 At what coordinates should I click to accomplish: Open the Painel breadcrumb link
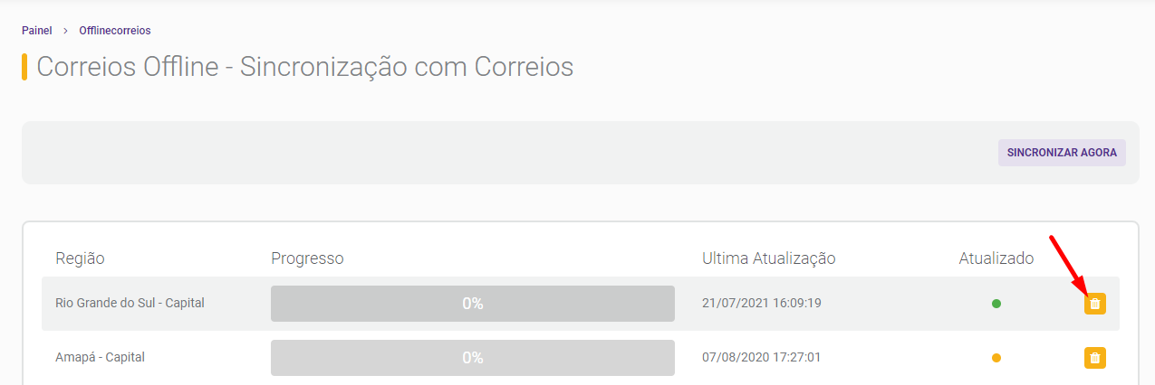point(37,31)
